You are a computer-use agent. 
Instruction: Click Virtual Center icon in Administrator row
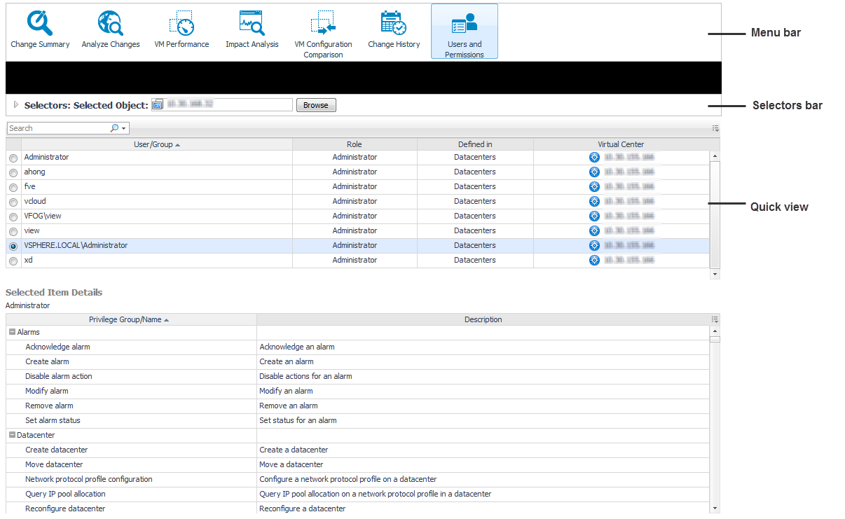594,158
